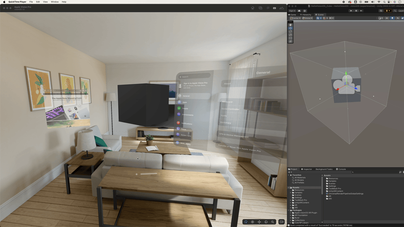
Task: Select simulator orbit control icon
Action: pyautogui.click(x=266, y=222)
